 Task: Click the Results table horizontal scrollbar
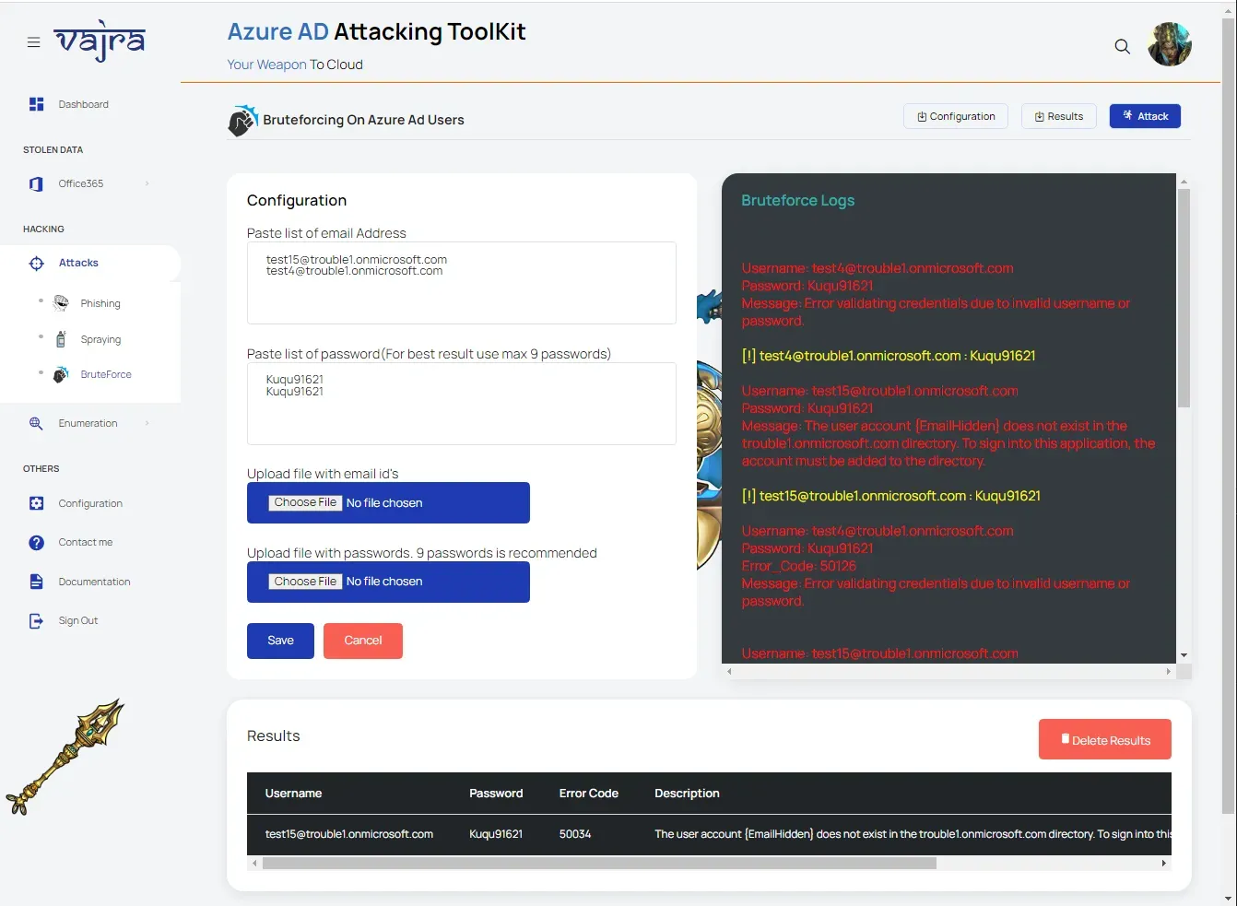(x=599, y=864)
